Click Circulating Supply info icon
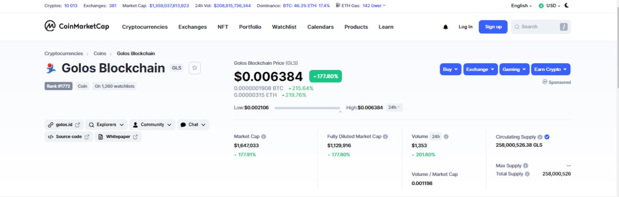 click(540, 137)
